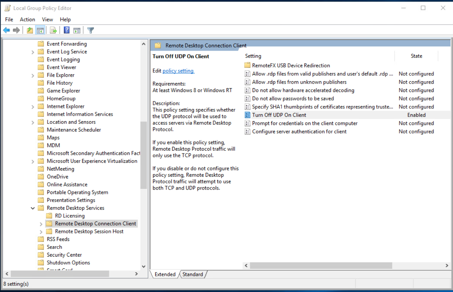Select Allow .rdp files from unknown publishers
This screenshot has height=292, width=453.
tap(299, 82)
